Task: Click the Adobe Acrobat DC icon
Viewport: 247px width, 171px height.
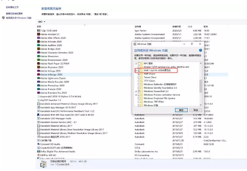Action: pos(39,34)
